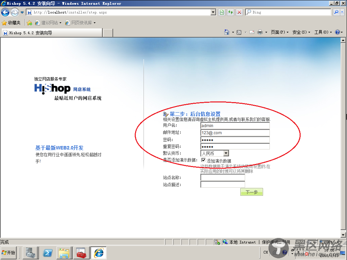Click the red Stop loading icon
The height and width of the screenshot is (260, 347).
[239, 13]
